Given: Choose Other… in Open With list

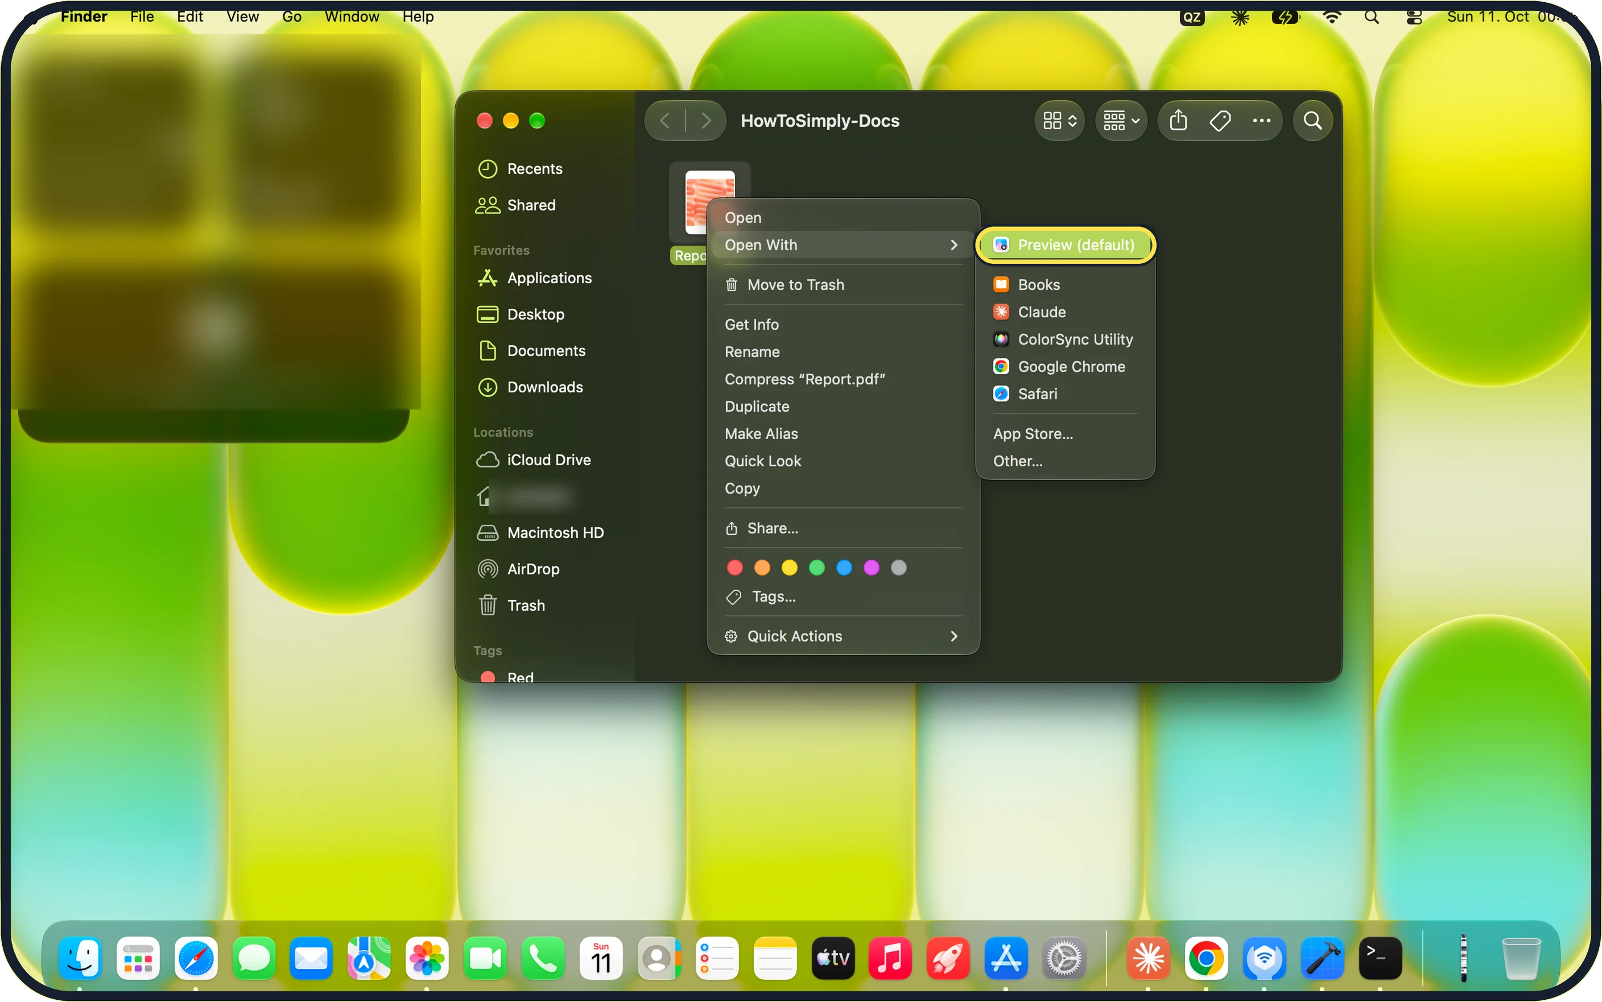Looking at the screenshot, I should tap(1064, 461).
